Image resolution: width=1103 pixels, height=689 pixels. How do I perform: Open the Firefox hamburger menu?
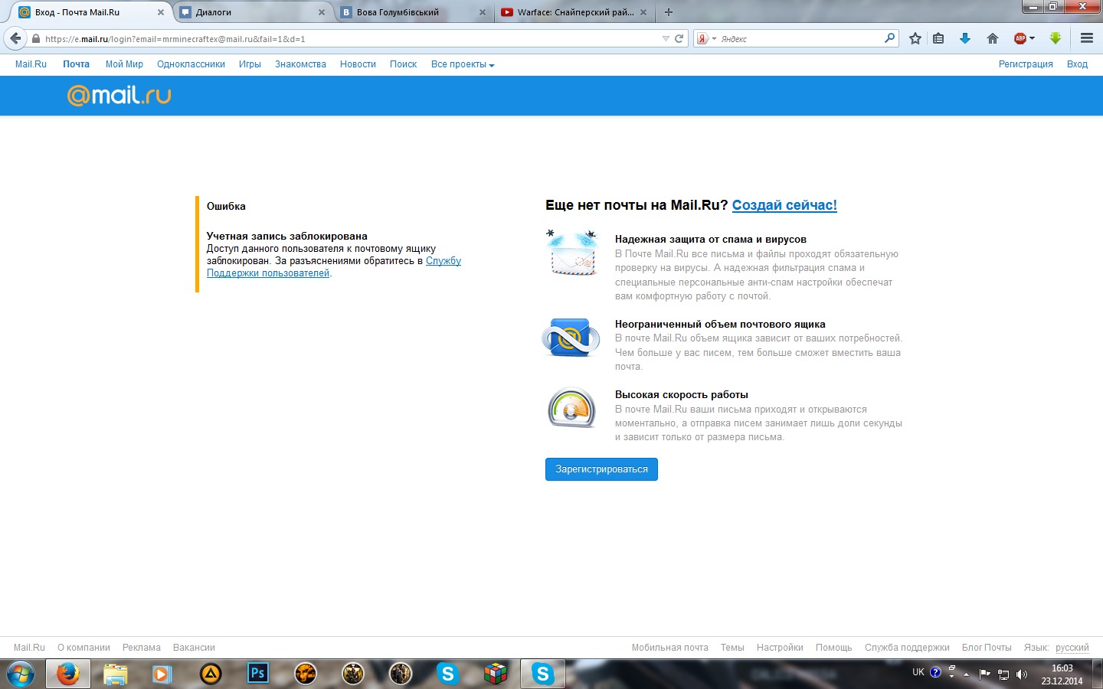(1086, 38)
